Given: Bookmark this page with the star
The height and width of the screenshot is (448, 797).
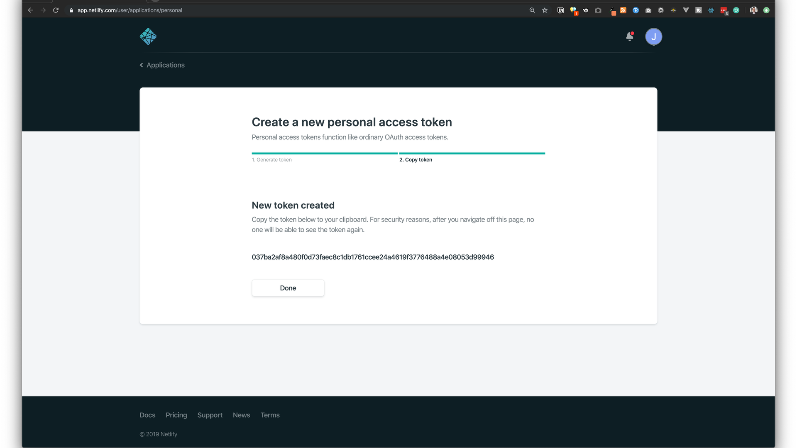Looking at the screenshot, I should click(545, 10).
